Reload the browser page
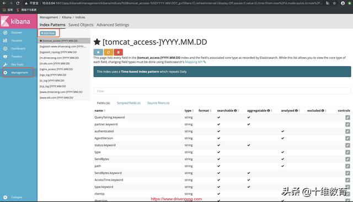353x202 pixels. click(18, 3)
